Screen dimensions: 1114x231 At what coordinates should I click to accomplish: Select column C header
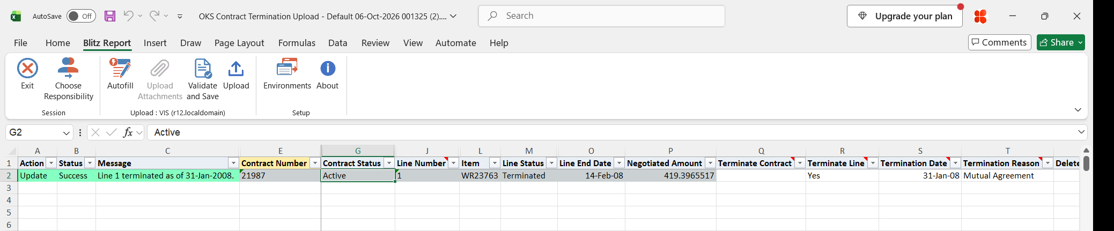[x=167, y=151]
